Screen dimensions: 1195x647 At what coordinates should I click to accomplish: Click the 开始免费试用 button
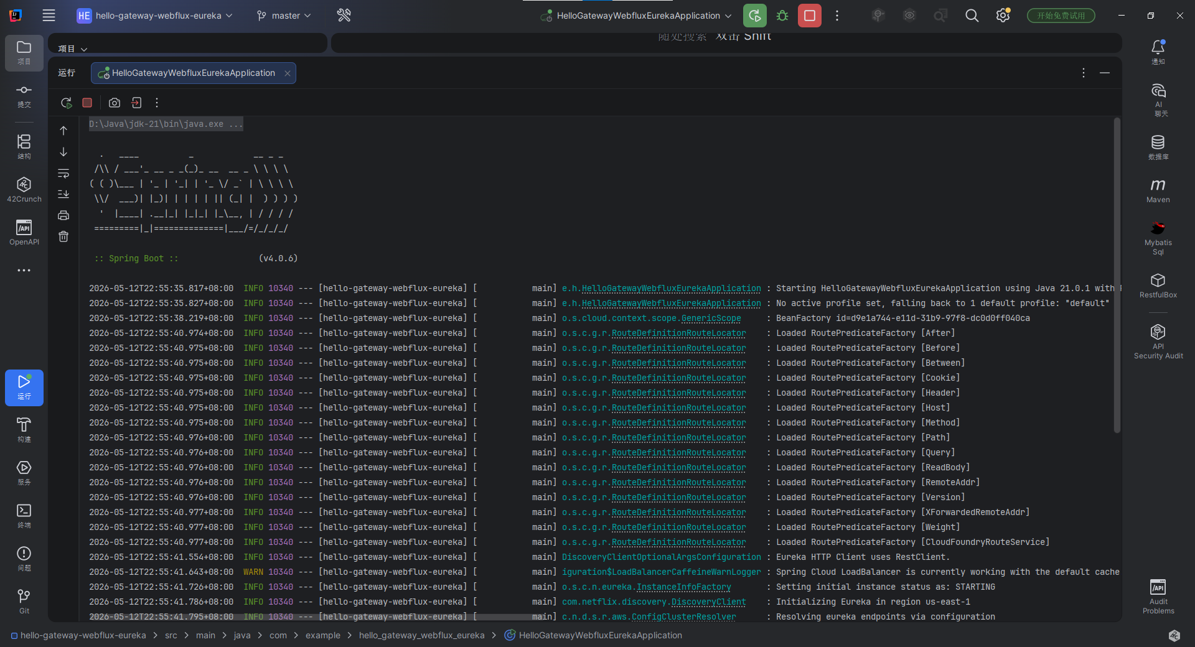pyautogui.click(x=1061, y=16)
